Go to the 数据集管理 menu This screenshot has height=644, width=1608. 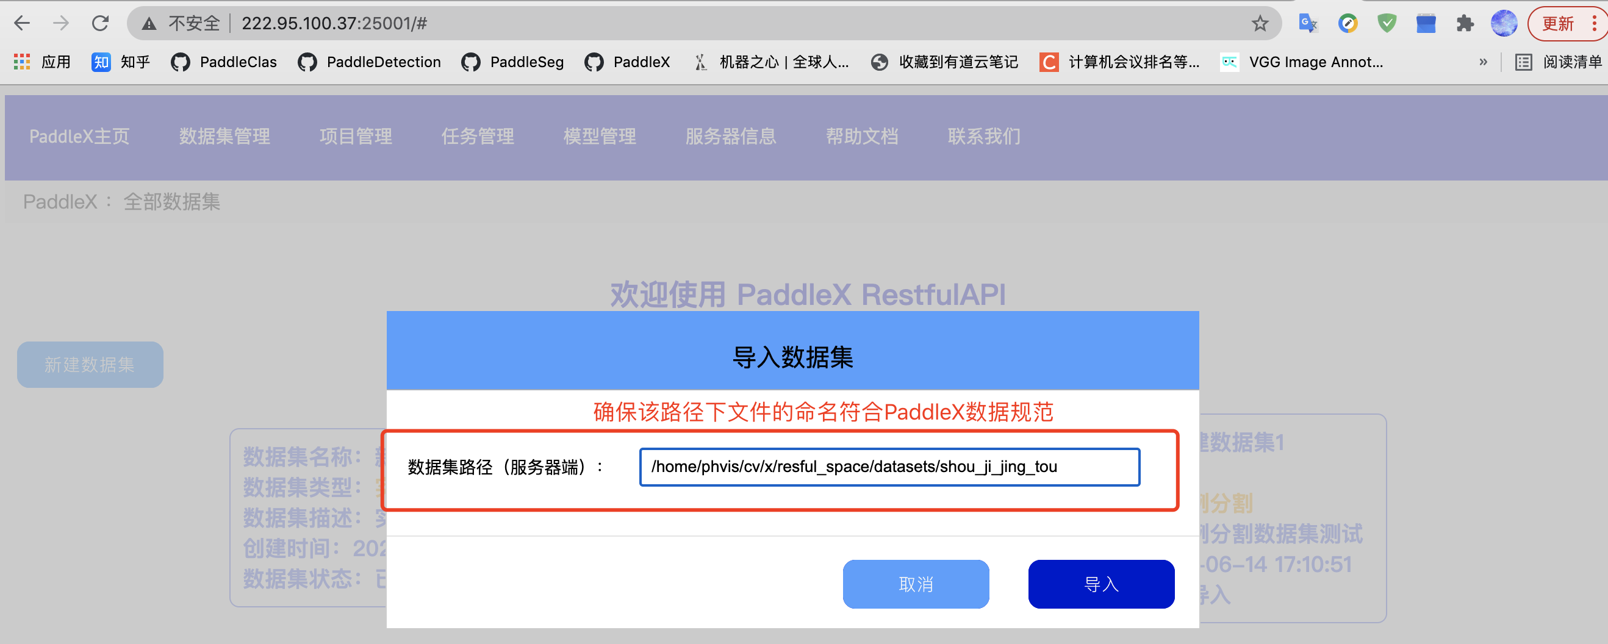click(x=224, y=136)
